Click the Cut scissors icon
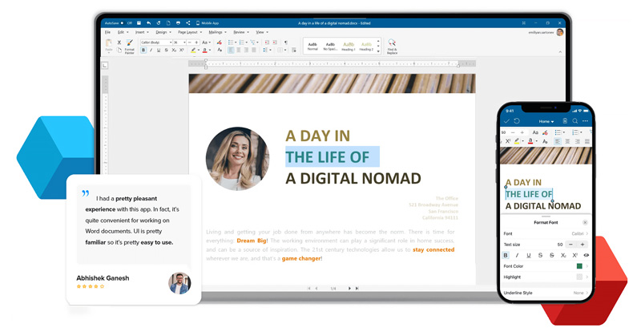The height and width of the screenshot is (332, 641). click(x=119, y=43)
